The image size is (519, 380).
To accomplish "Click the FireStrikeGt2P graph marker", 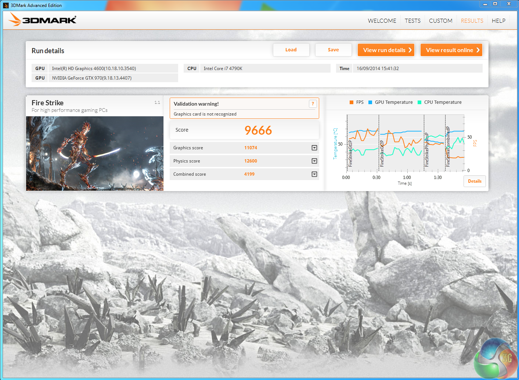I will (x=382, y=153).
